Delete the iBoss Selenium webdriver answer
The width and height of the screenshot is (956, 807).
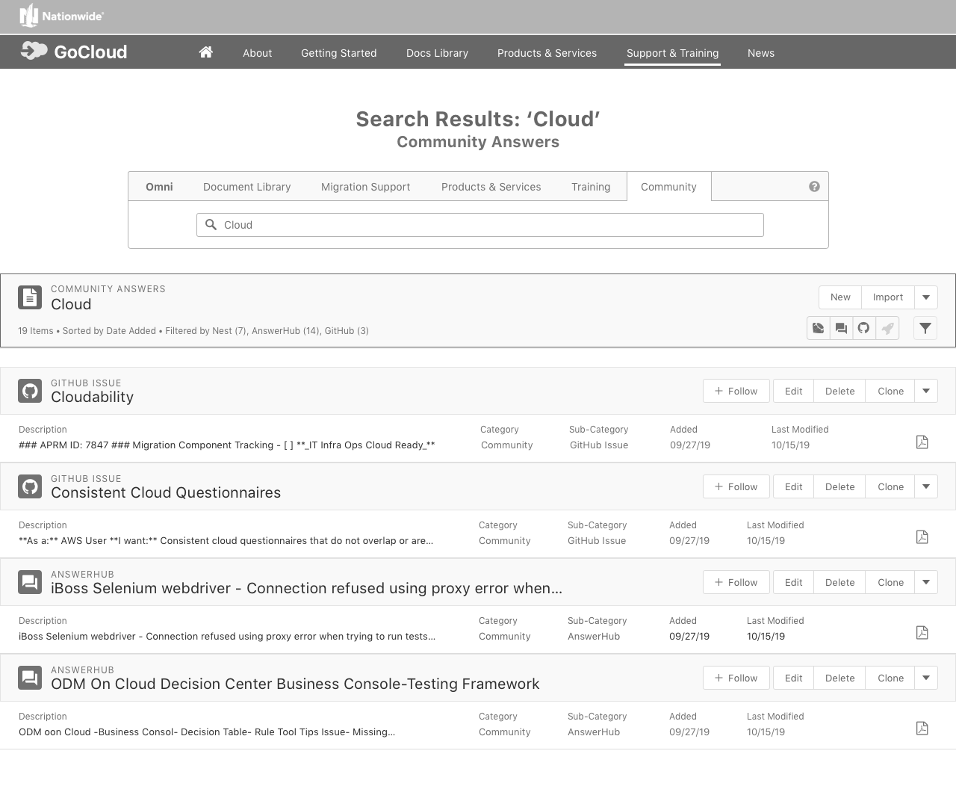839,582
